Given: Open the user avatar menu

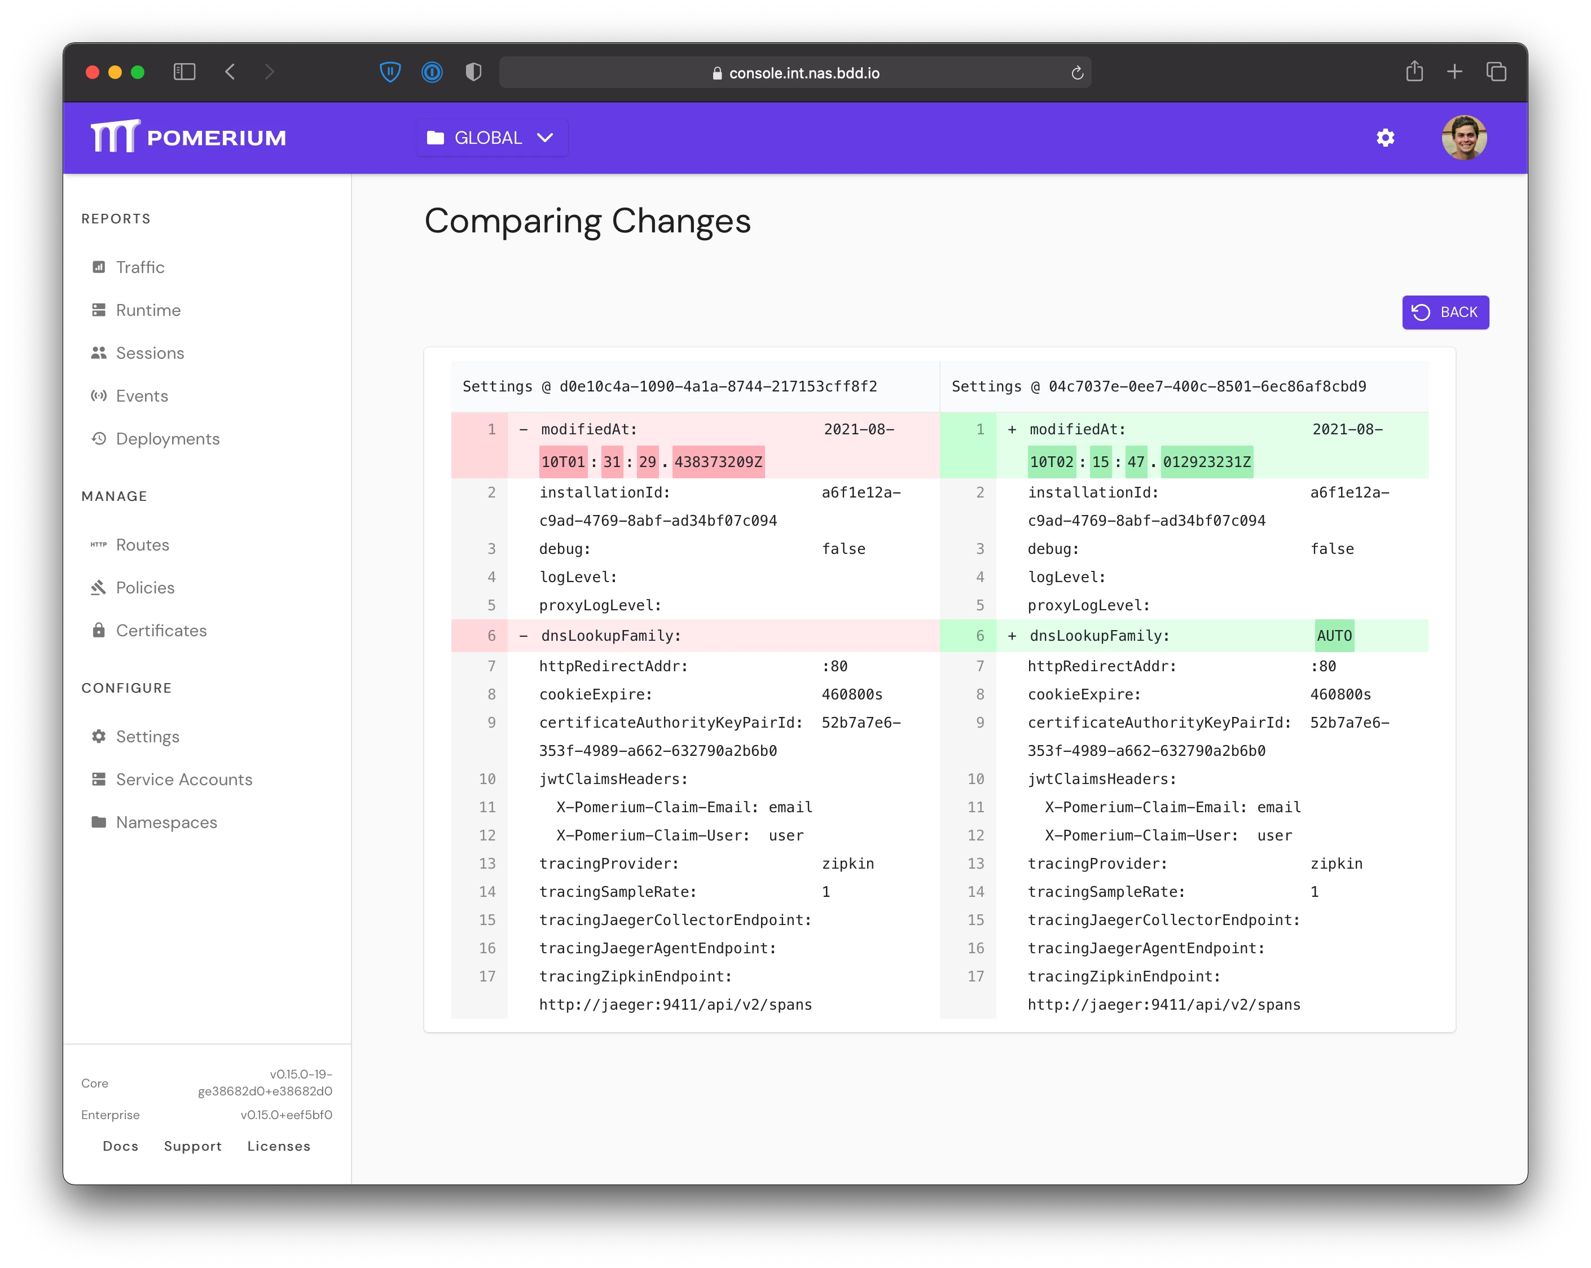Looking at the screenshot, I should point(1463,138).
